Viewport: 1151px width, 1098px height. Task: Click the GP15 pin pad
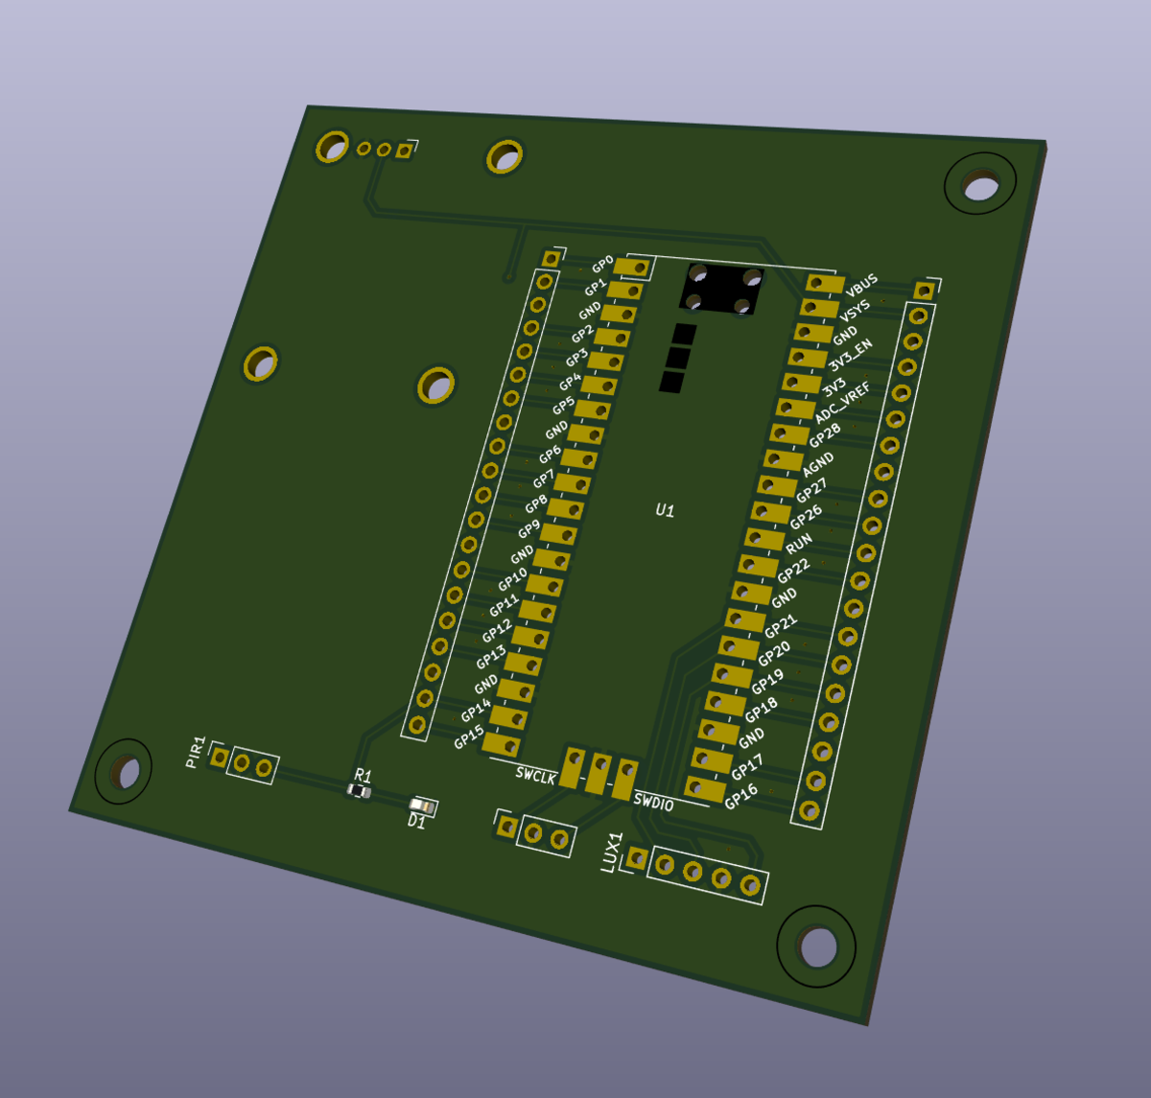(x=501, y=743)
